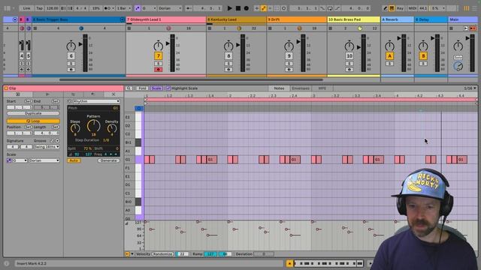481x270 pixels.
Task: Adjust the pan knob on Kentucky Lead track
Action: pyautogui.click(x=228, y=46)
